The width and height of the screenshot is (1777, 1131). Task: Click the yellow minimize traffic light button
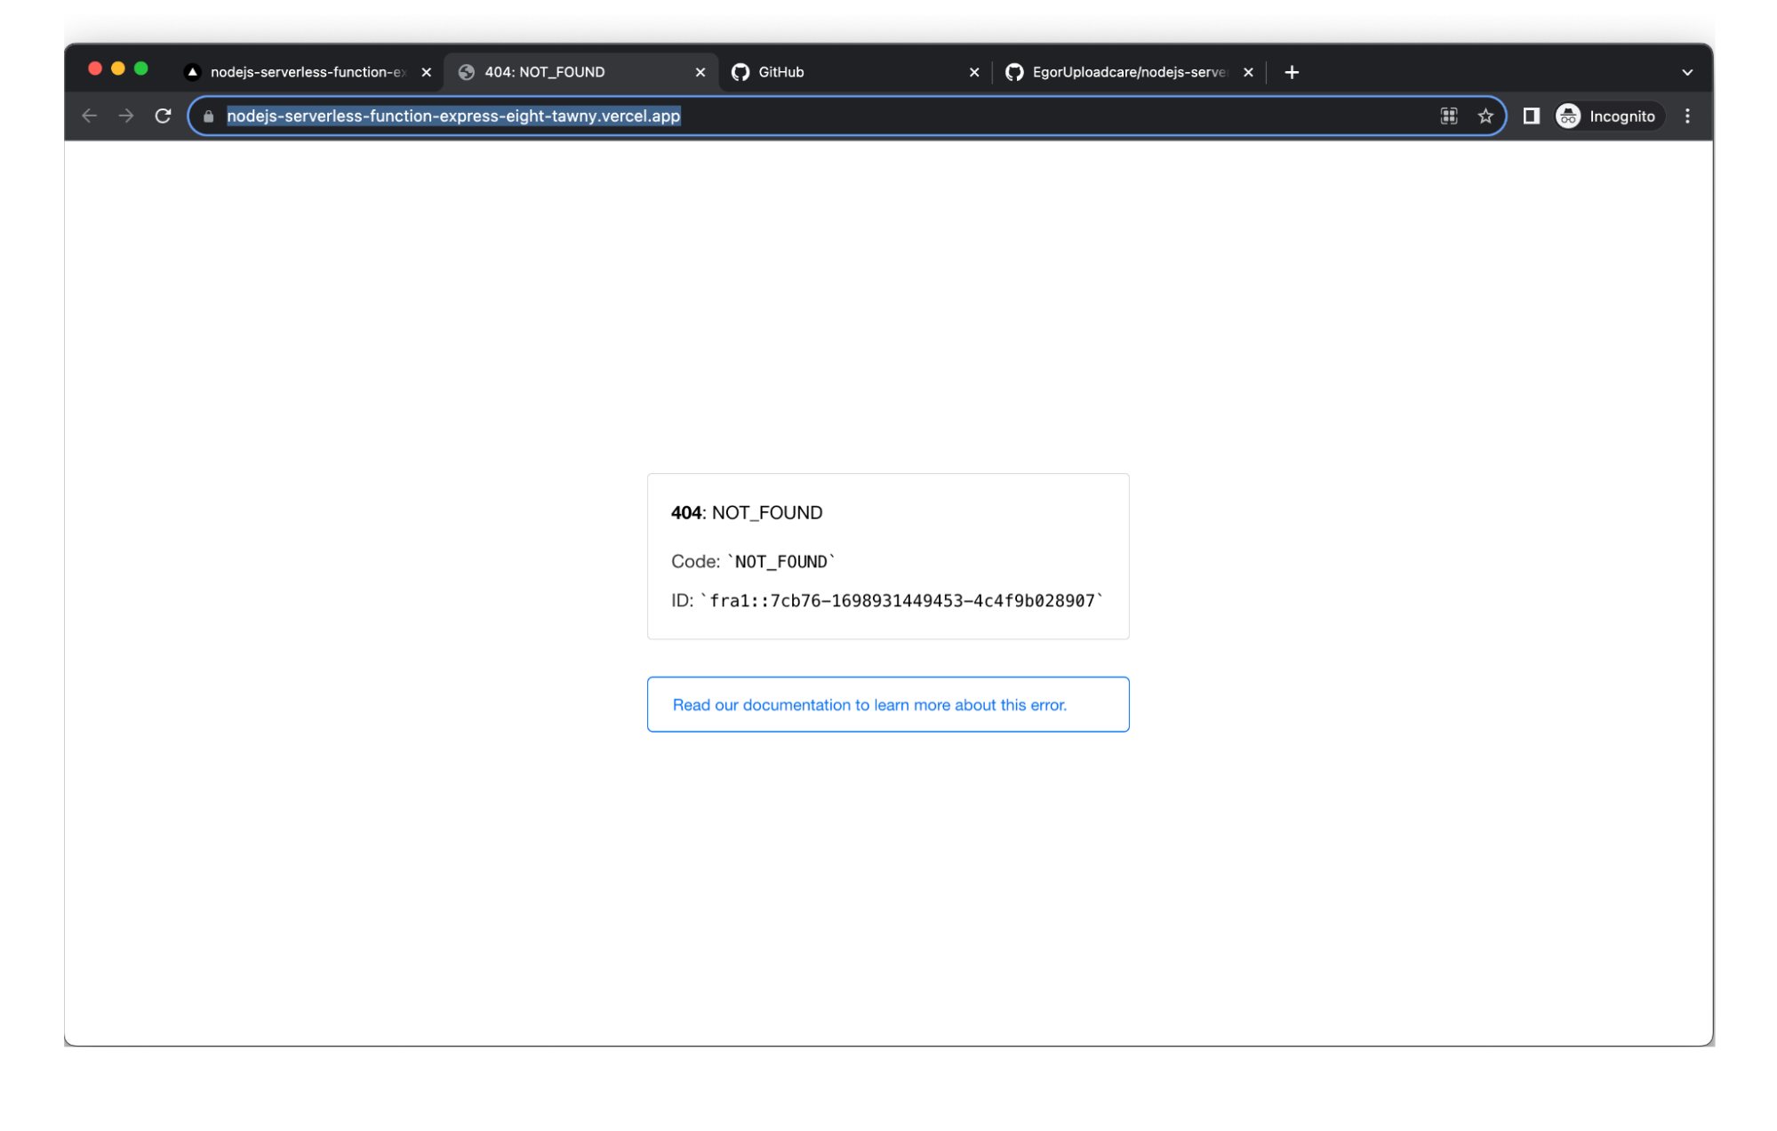(118, 67)
